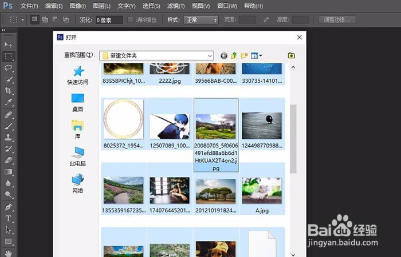Viewport: 401px width, 257px height.
Task: Open the 文件(F) menu
Action: click(x=29, y=6)
